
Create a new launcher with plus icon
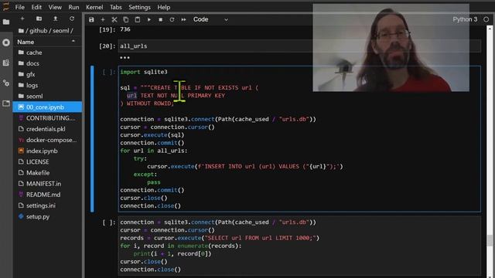click(22, 19)
